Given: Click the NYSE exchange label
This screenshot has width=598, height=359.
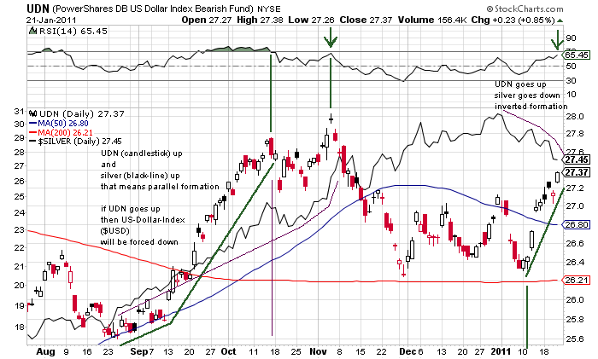Looking at the screenshot, I should point(269,9).
